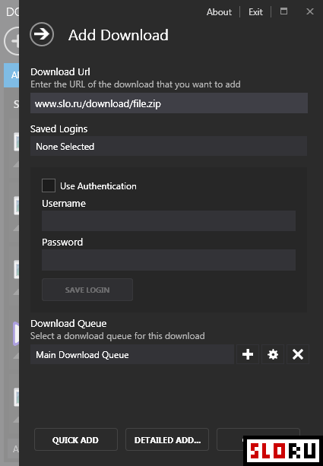Delete the selected queue with X icon
The height and width of the screenshot is (466, 323).
pyautogui.click(x=298, y=354)
